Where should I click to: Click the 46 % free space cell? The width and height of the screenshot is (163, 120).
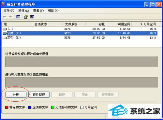153,33
